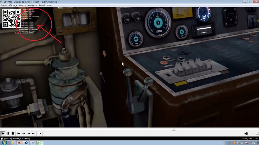Open the Affichage menu
The width and height of the screenshot is (259, 145).
click(13, 5)
